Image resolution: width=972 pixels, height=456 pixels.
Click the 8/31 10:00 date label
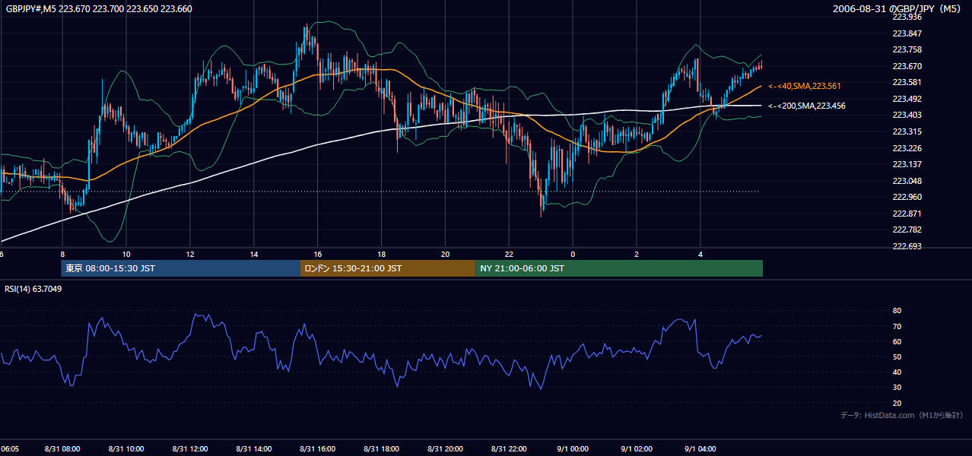126,449
